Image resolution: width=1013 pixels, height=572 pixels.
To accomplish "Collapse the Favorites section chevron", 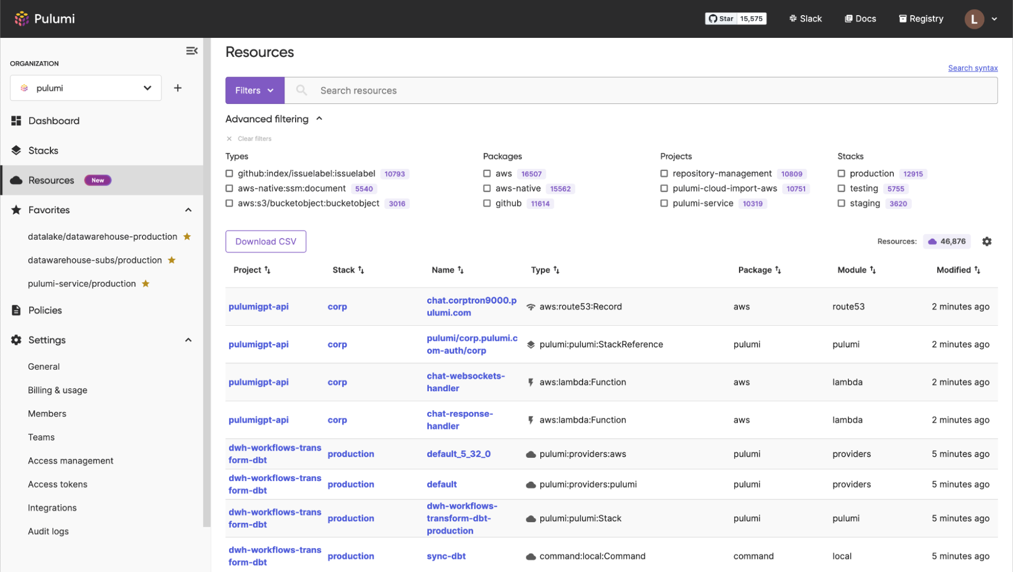I will tap(188, 210).
